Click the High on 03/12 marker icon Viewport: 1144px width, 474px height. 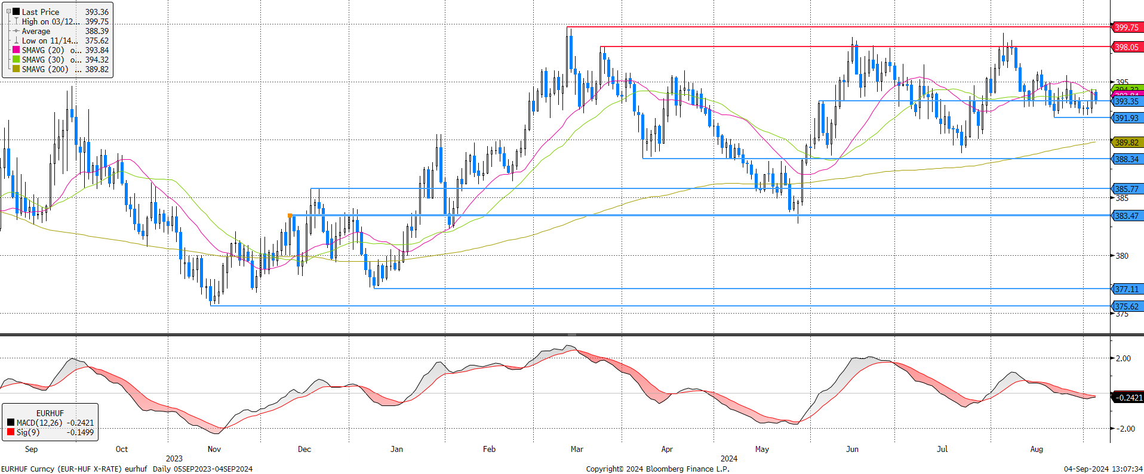[16, 21]
